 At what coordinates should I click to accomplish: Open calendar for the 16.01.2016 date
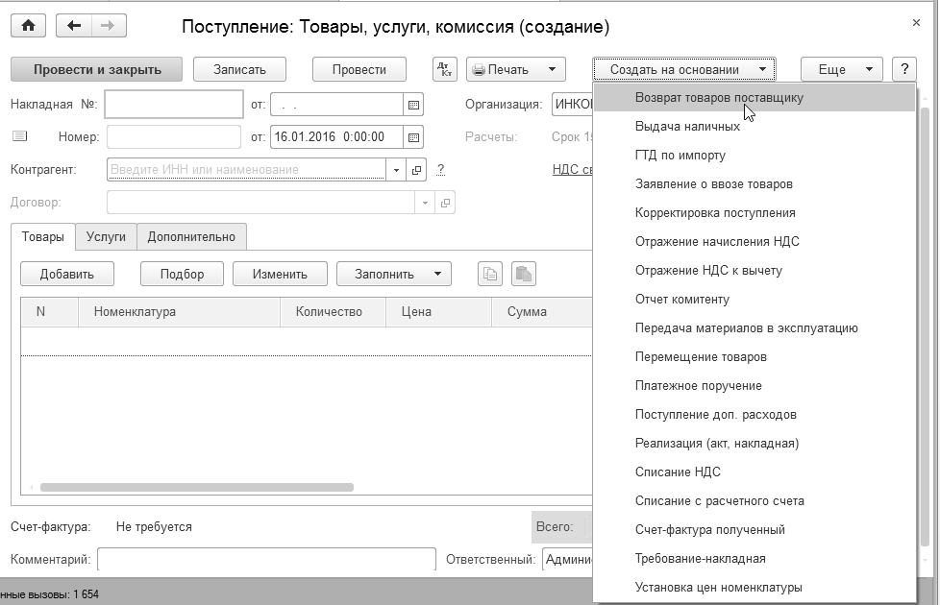coord(413,137)
